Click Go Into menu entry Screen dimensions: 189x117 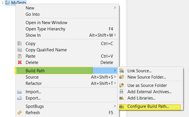coord(33,14)
